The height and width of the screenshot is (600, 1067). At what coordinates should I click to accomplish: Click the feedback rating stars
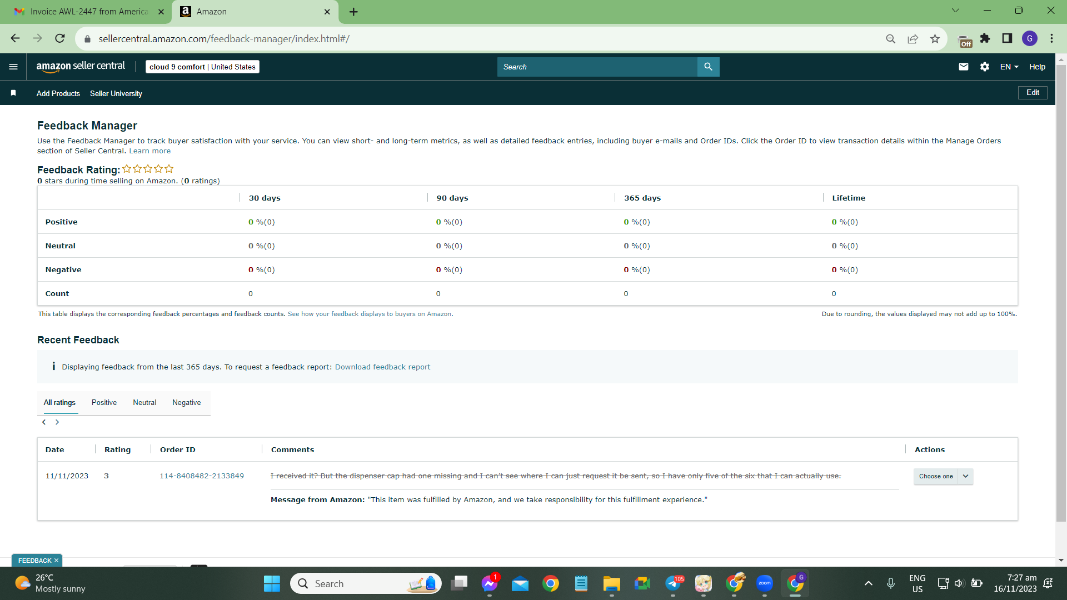click(148, 169)
